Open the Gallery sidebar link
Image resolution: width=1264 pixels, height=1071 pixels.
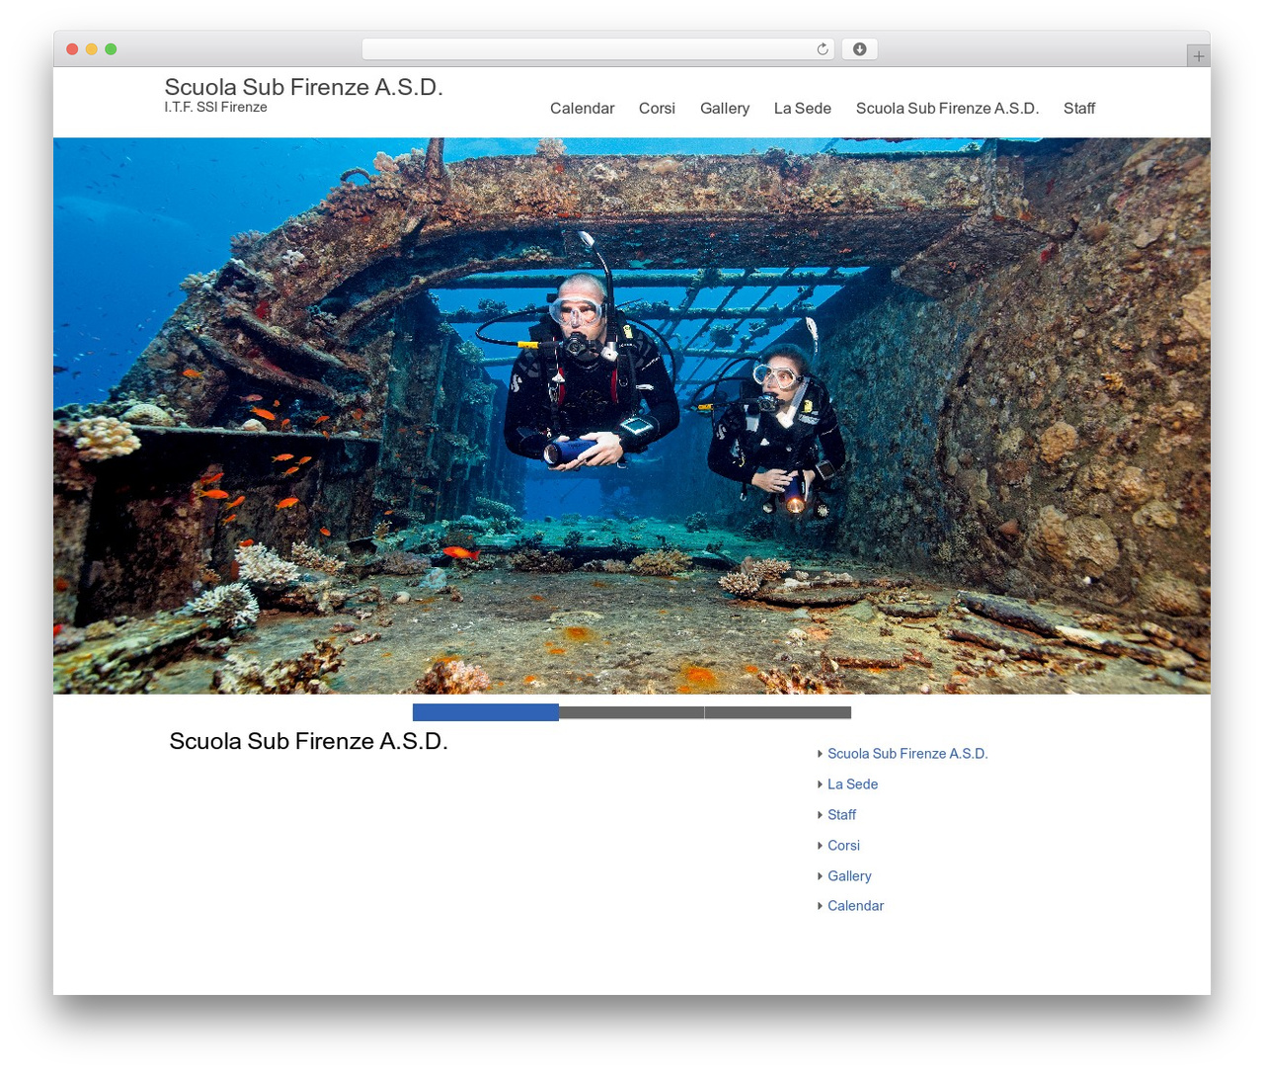(x=849, y=876)
